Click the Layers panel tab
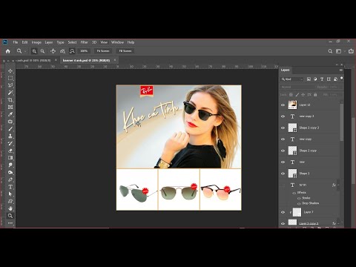This screenshot has height=267, width=356. pos(285,70)
